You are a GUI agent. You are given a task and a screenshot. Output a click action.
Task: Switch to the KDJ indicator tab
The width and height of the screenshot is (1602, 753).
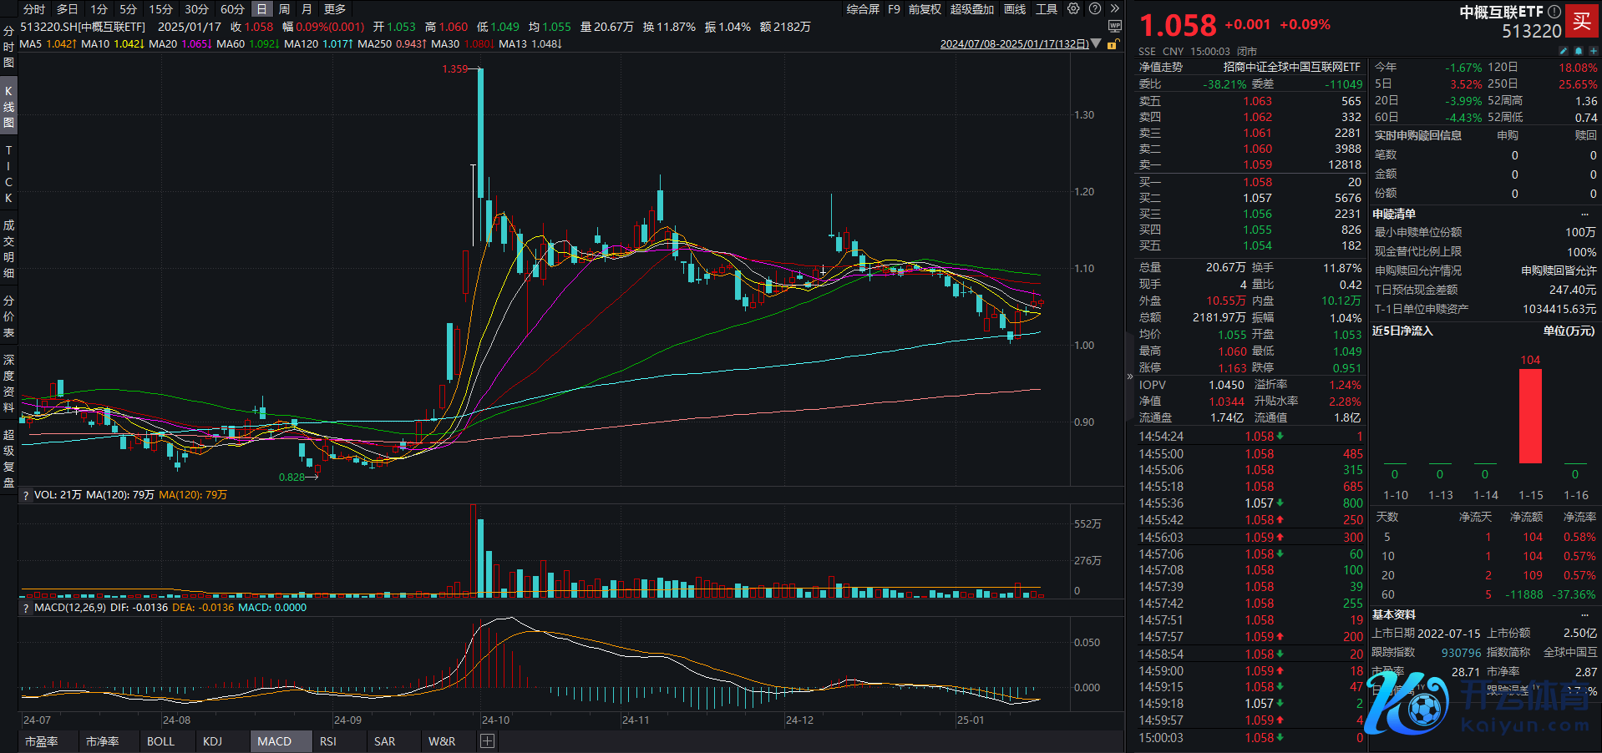(212, 741)
